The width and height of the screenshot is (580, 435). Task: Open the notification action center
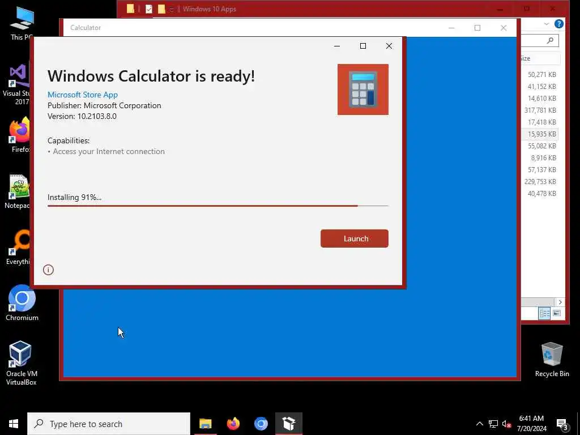pos(562,424)
